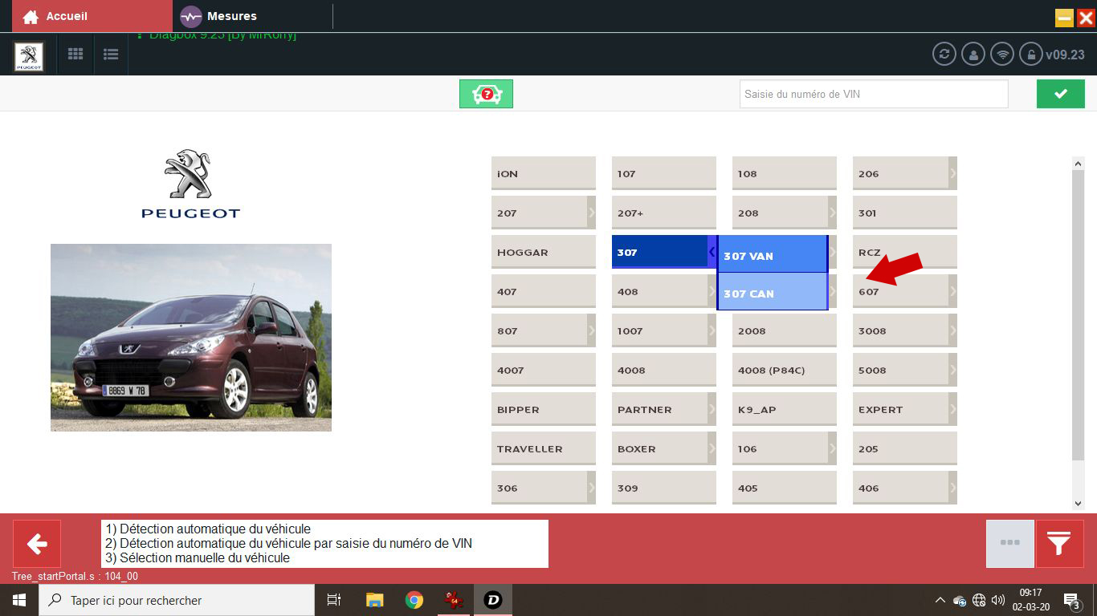1097x616 pixels.
Task: Select the 301 model
Action: pyautogui.click(x=905, y=213)
